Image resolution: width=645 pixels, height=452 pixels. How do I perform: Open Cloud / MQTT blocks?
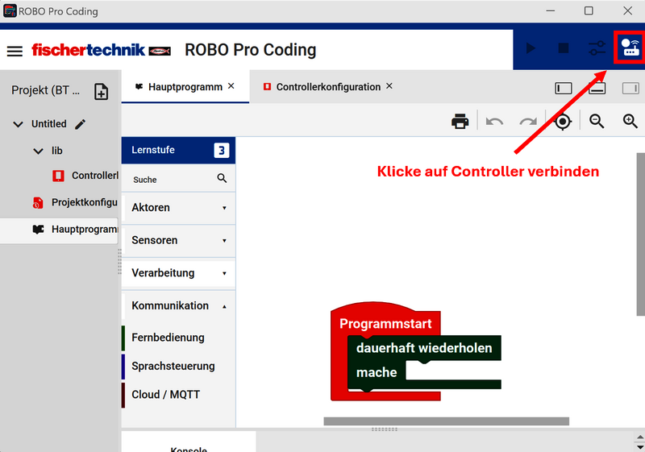pos(178,395)
